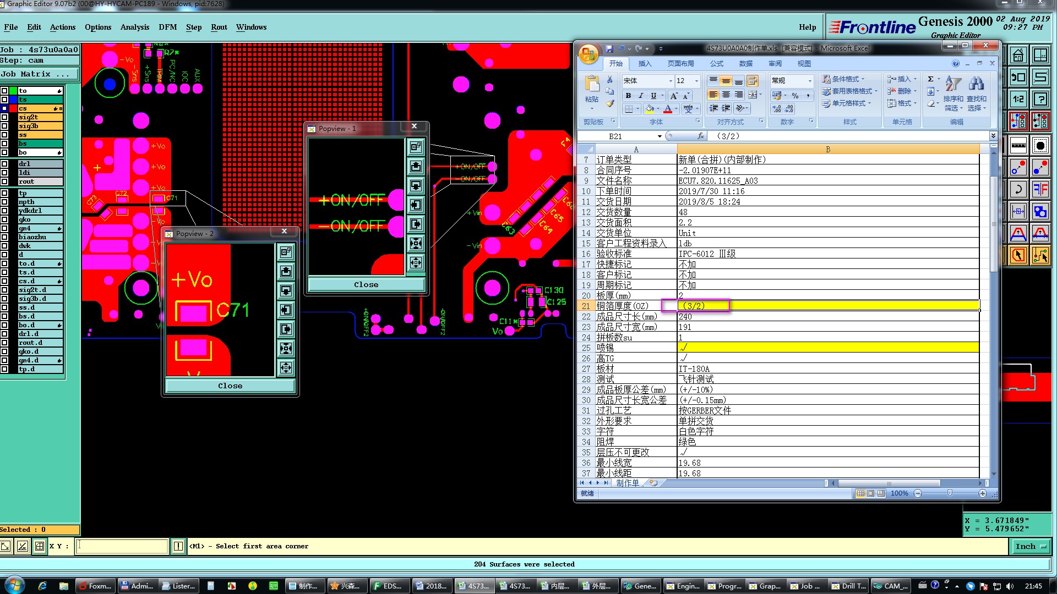Click the blue overlapping shapes icon
The height and width of the screenshot is (594, 1057).
[x=1040, y=212]
